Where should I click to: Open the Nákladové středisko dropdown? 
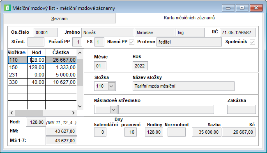click(113, 109)
